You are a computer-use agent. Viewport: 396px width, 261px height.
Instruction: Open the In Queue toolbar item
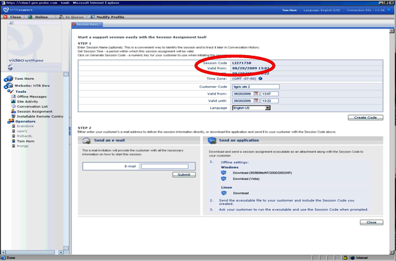pos(73,17)
